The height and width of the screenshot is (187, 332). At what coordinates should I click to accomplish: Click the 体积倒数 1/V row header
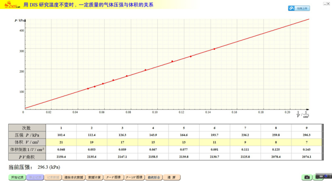(x=27, y=150)
